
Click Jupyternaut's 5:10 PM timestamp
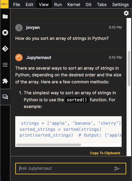(x=115, y=57)
